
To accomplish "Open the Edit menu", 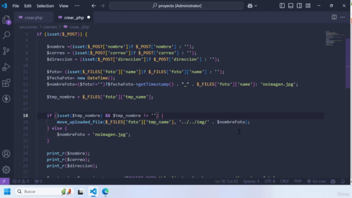I will 28,6.
